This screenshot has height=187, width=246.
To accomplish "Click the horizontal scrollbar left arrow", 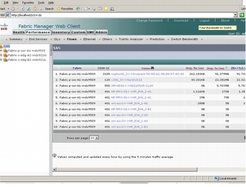I will coord(55,169).
